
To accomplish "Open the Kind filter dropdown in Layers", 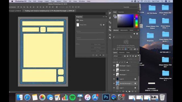I will pos(118,56).
